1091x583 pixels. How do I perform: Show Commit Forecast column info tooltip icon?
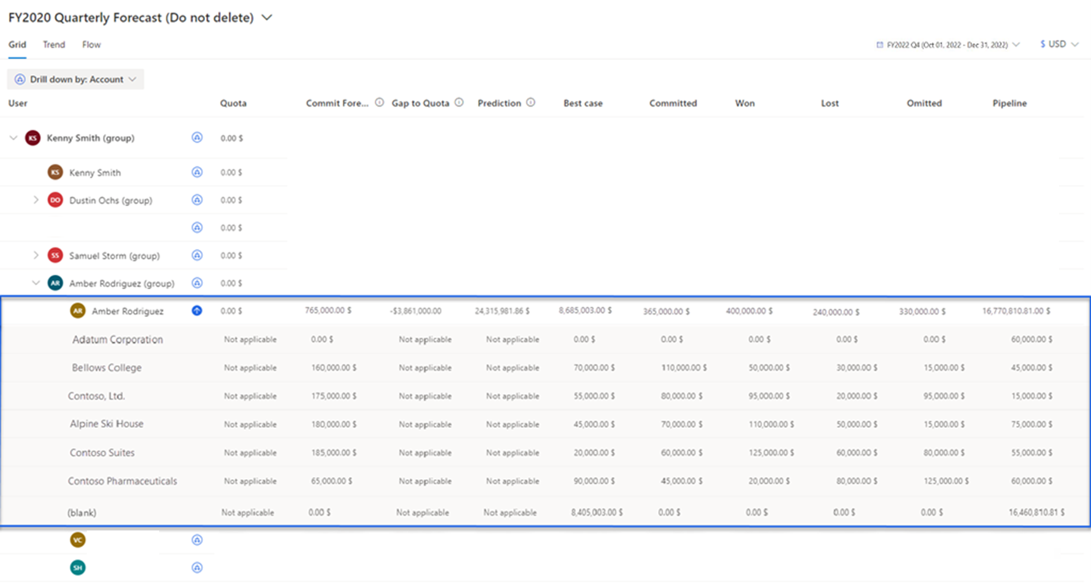(379, 103)
